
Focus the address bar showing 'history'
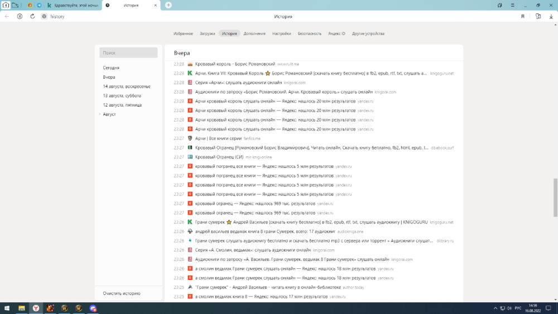[x=57, y=16]
